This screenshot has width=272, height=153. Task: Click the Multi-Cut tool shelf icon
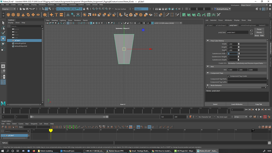click(x=167, y=15)
